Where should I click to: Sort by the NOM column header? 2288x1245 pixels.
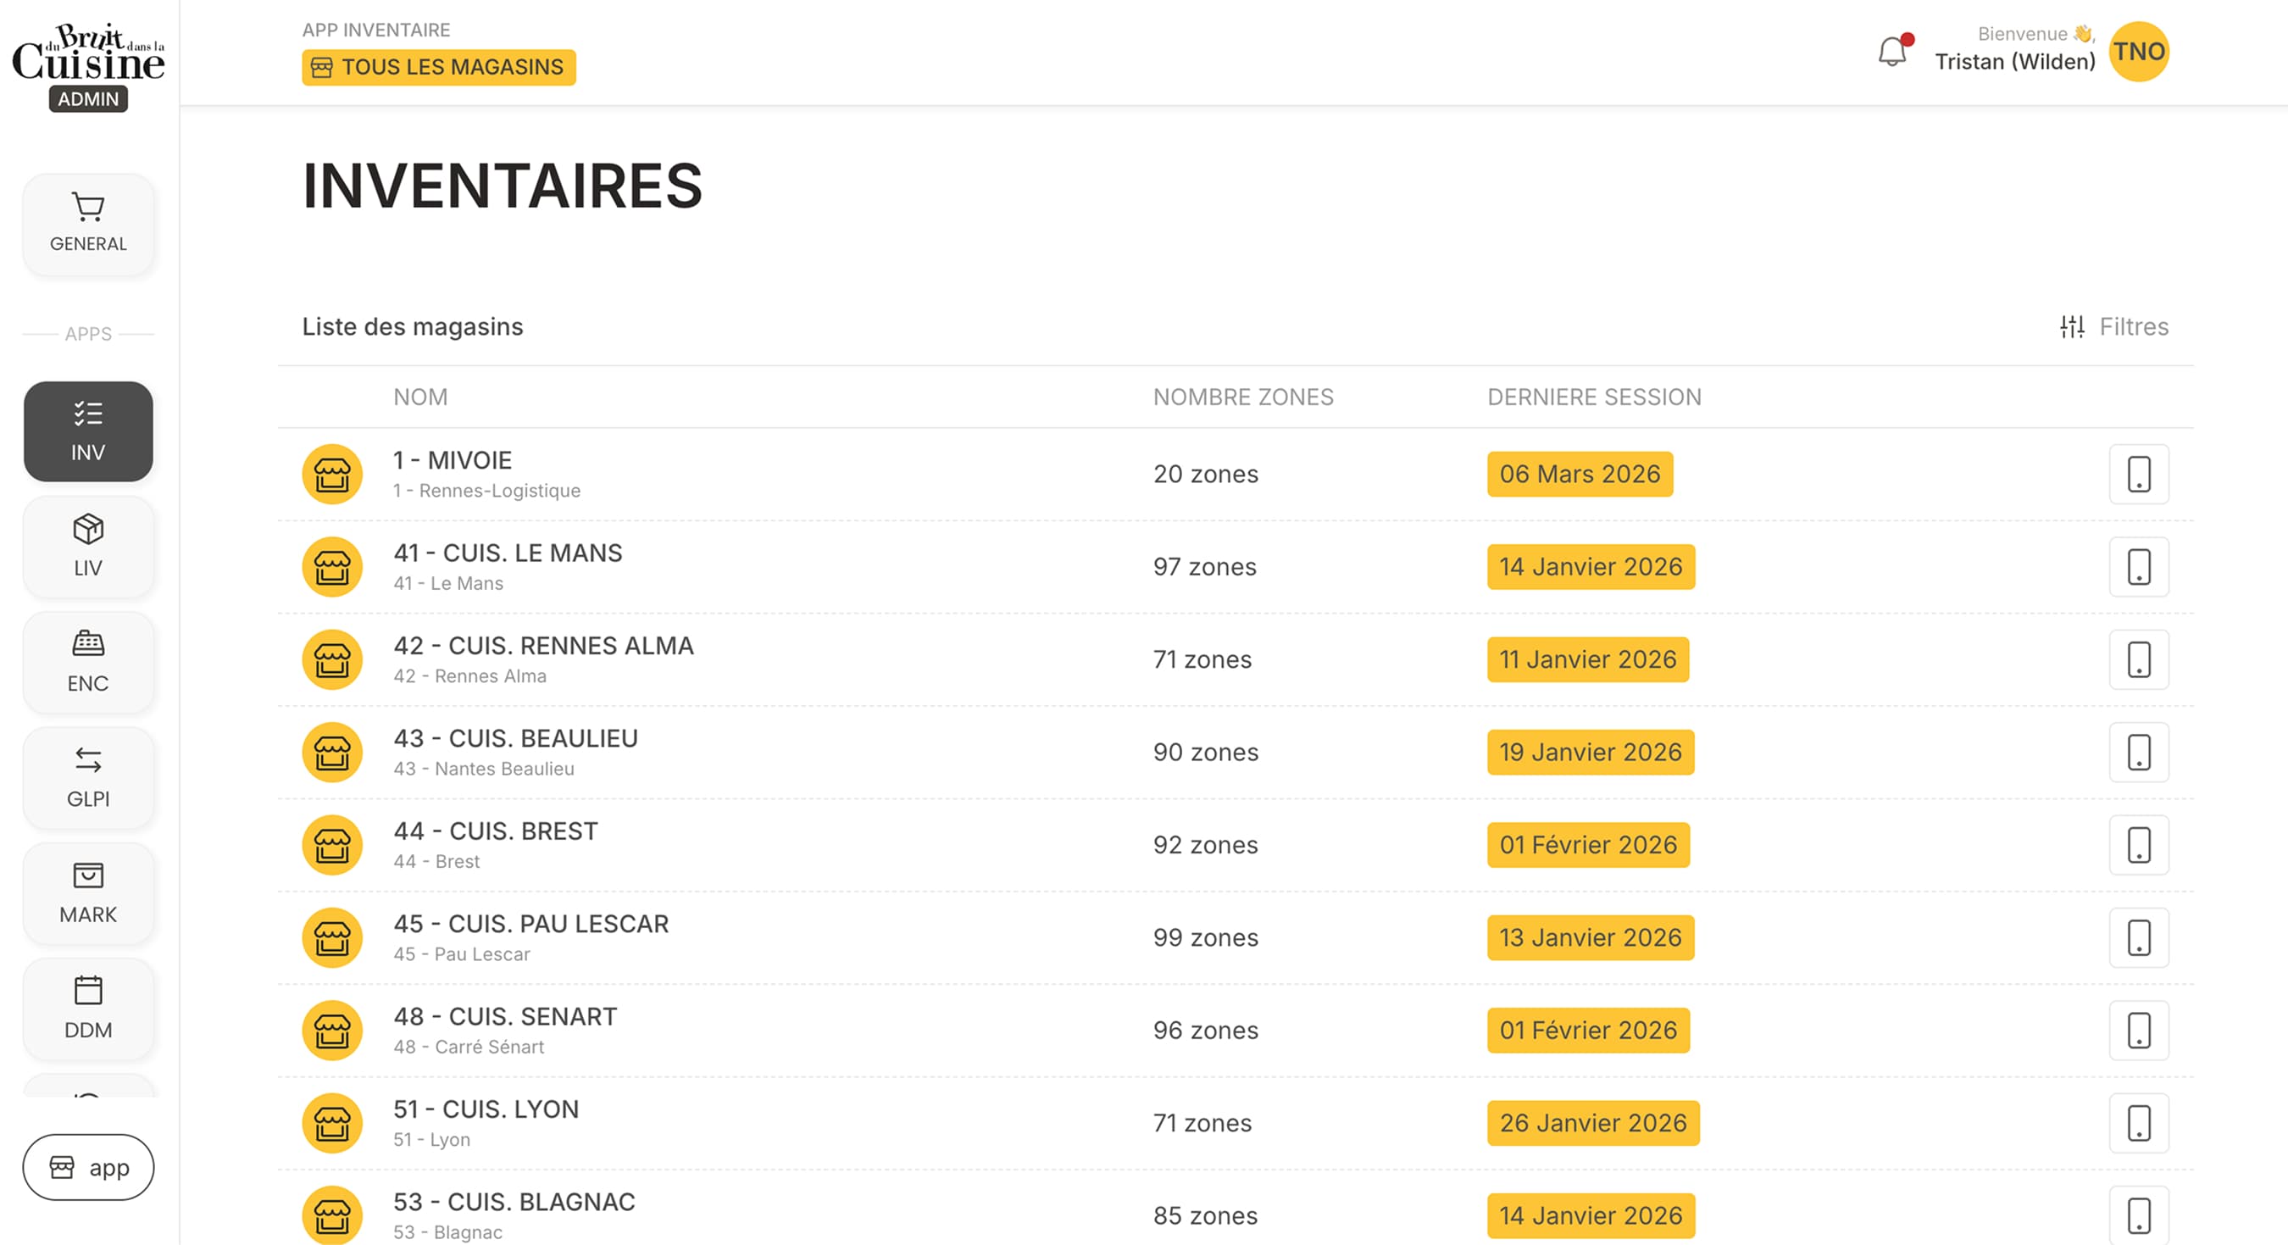(420, 397)
